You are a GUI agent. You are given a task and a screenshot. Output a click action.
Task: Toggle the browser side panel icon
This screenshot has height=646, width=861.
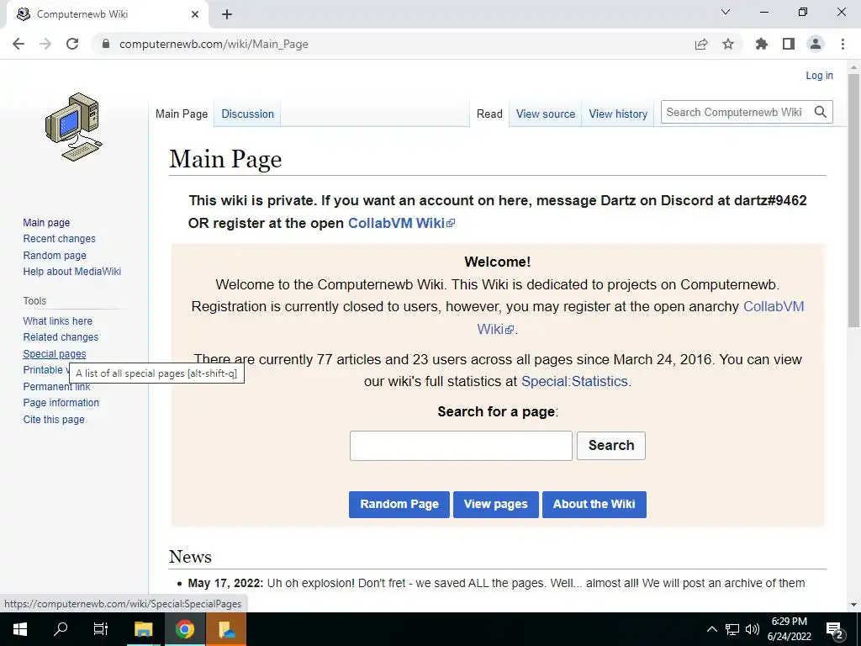click(789, 44)
